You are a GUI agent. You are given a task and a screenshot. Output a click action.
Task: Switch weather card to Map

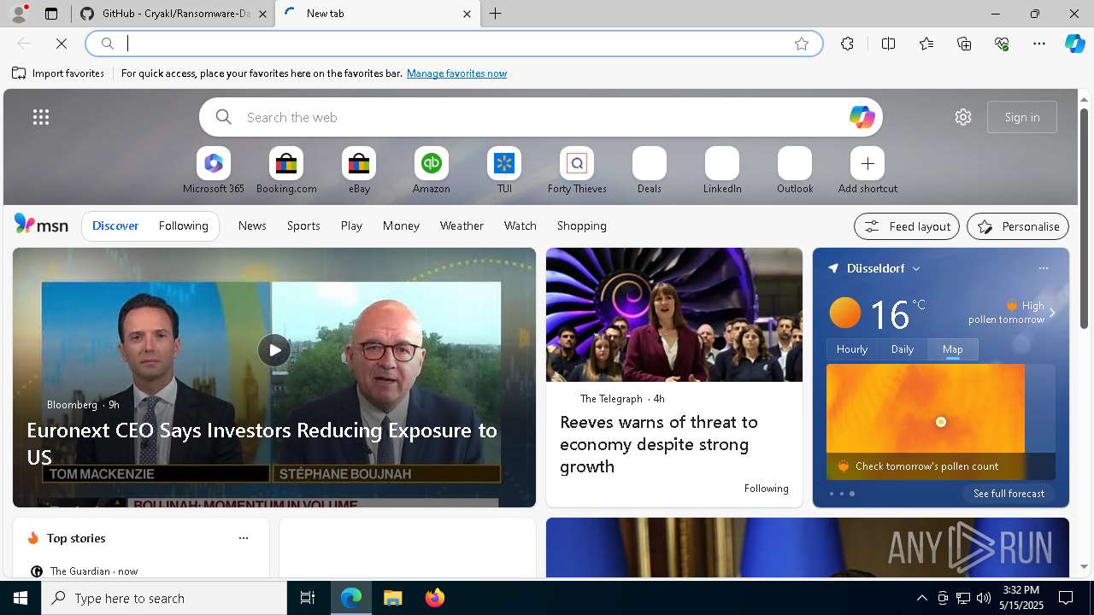click(x=953, y=349)
